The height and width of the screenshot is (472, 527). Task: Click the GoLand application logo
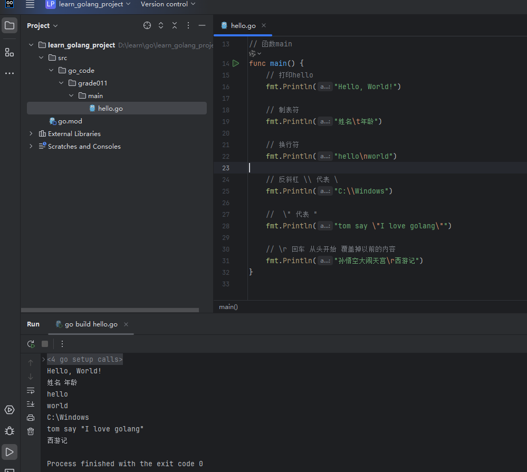[9, 3]
